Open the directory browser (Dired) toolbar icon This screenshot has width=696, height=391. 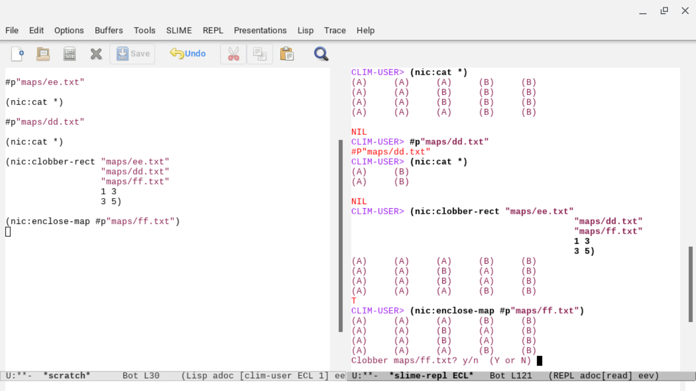70,54
